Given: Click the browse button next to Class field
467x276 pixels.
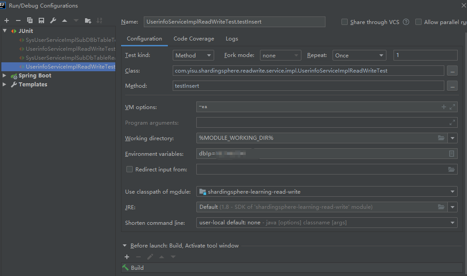Looking at the screenshot, I should 452,71.
